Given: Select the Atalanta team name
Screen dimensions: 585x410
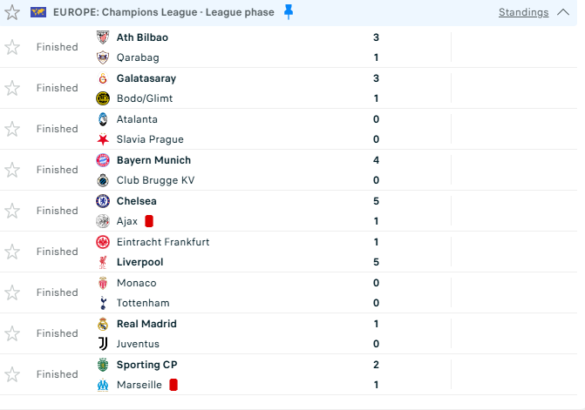Looking at the screenshot, I should coord(137,119).
